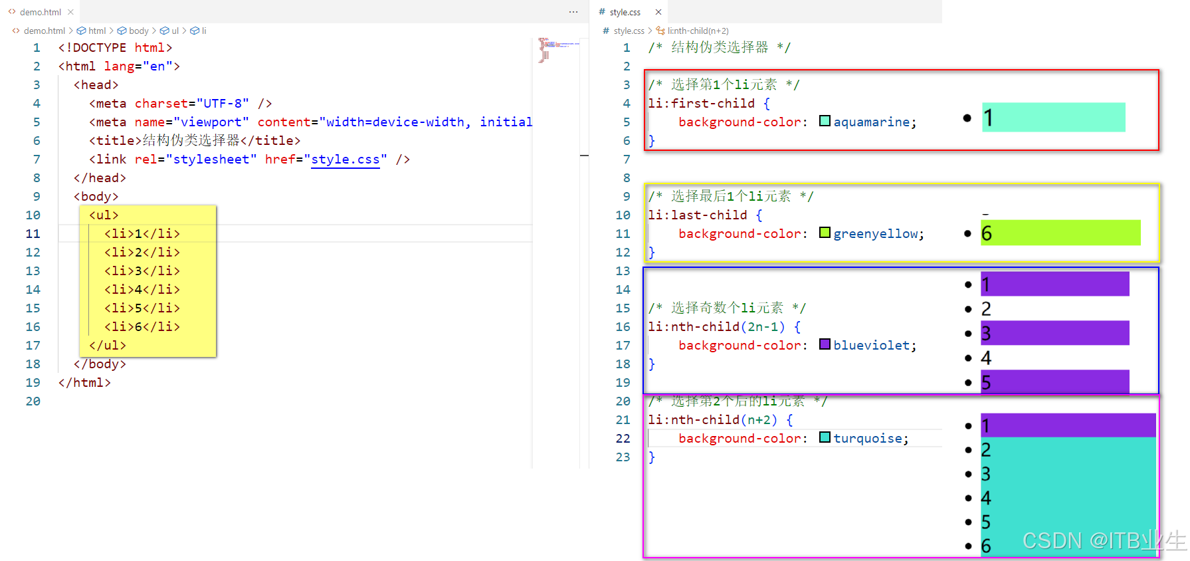Screen dimensions: 1190x561
Task: Click line number 11 in demo.html
Action: pyautogui.click(x=33, y=234)
